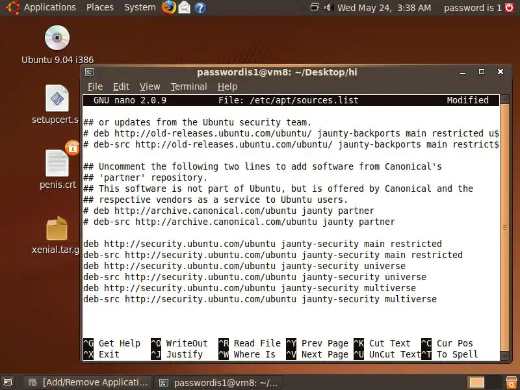Open the Terminal menu in menubar
The image size is (520, 390).
coord(188,86)
